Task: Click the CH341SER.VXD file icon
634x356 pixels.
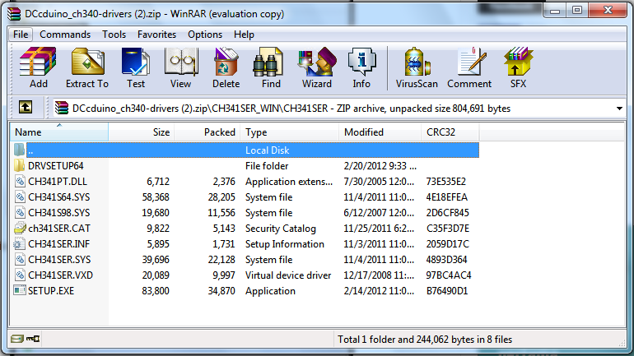Action: 20,275
